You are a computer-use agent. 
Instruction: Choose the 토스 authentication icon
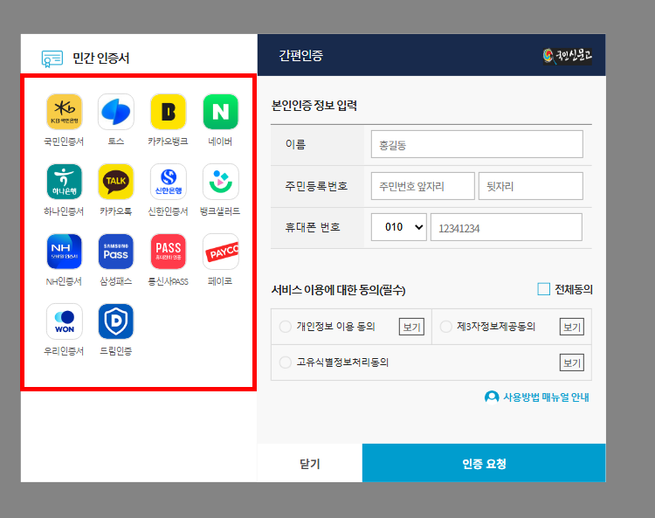115,112
